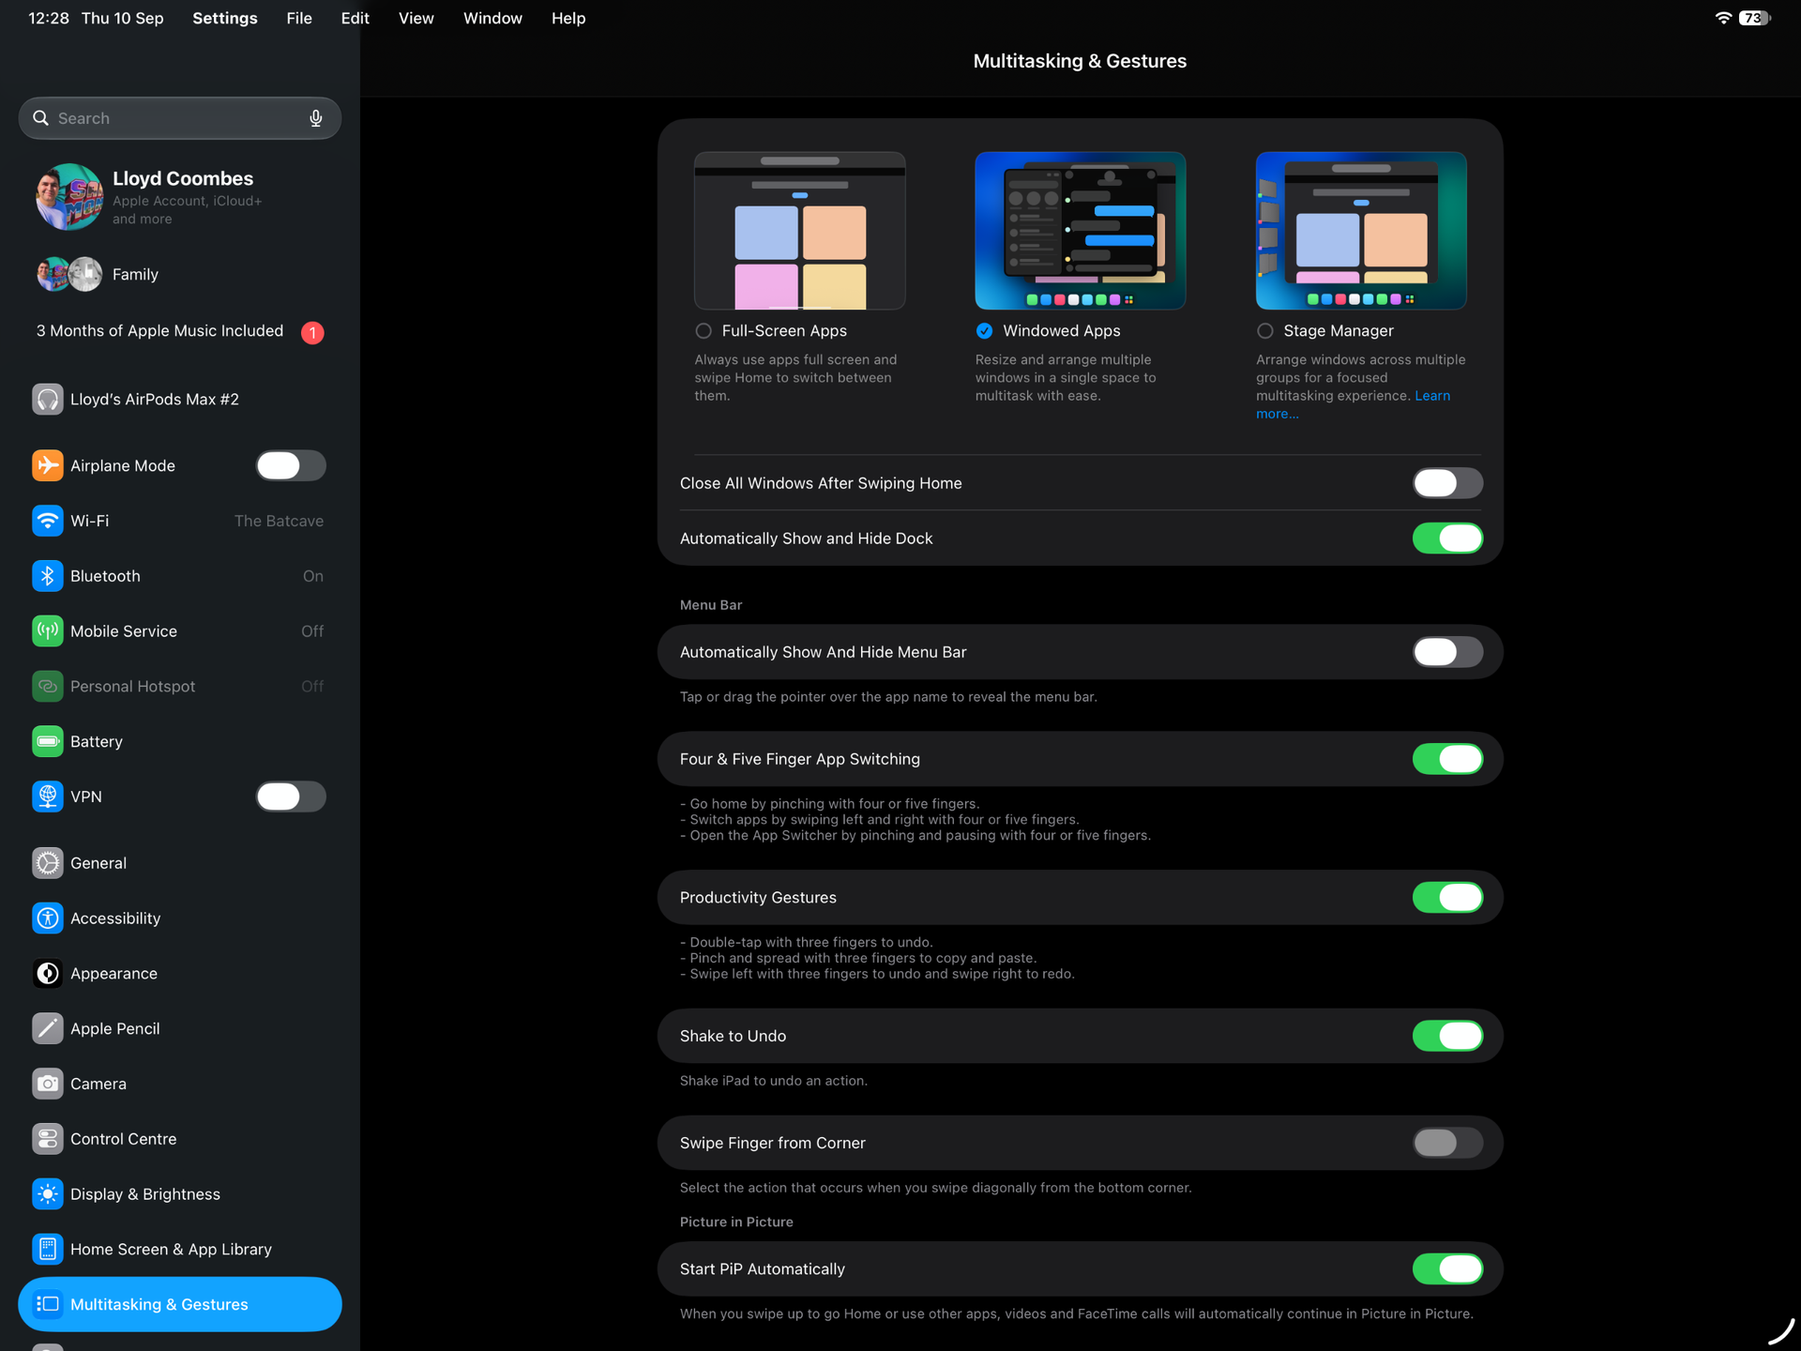The height and width of the screenshot is (1351, 1801).
Task: Click the Airplane Mode icon
Action: coord(48,465)
